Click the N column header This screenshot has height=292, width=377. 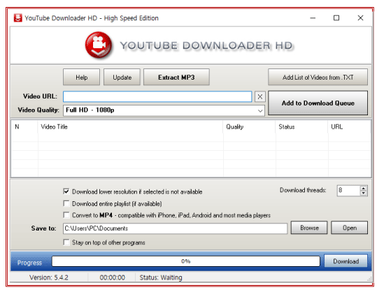(x=24, y=126)
